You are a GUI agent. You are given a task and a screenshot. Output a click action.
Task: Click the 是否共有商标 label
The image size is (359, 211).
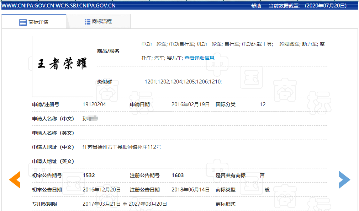click(231, 175)
